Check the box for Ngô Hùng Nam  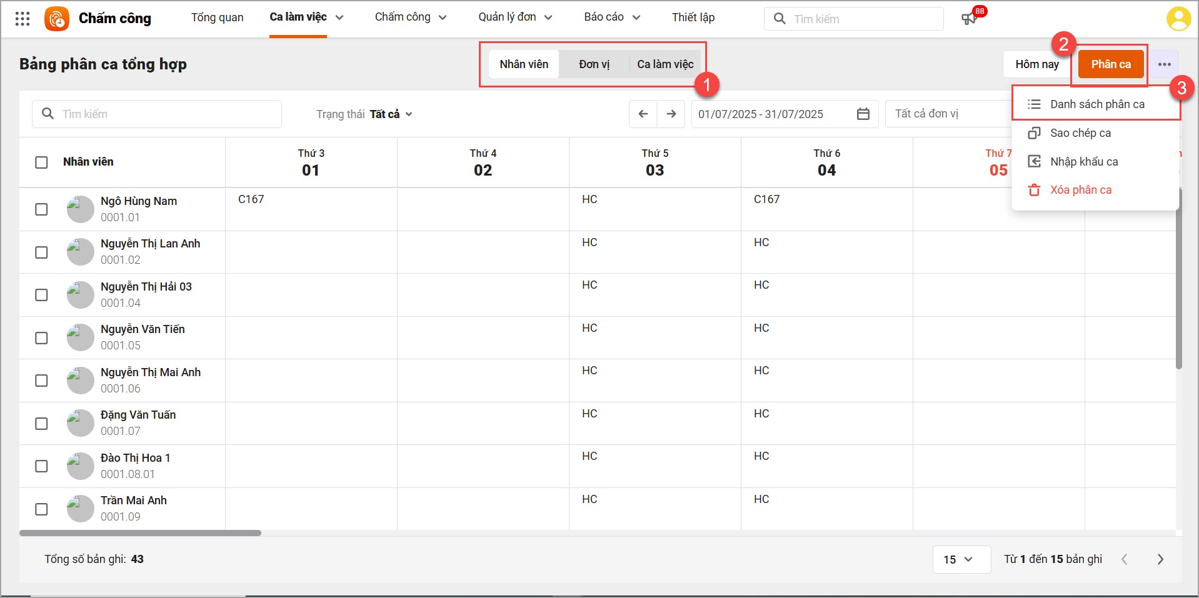pos(41,209)
